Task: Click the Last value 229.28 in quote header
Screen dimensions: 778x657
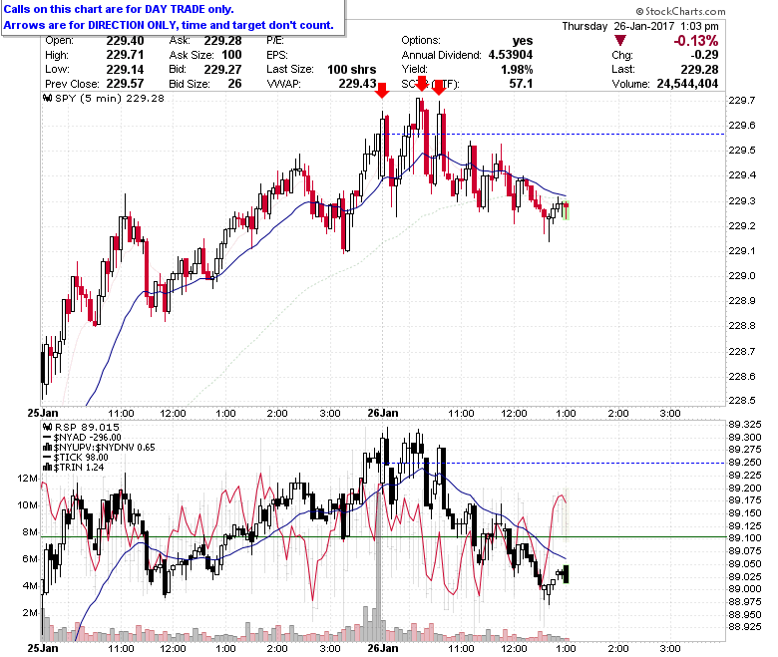Action: [699, 70]
